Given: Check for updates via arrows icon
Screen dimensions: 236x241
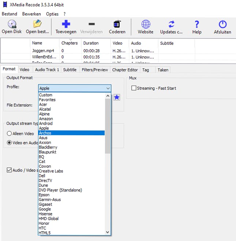Looking at the screenshot, I should (171, 24).
